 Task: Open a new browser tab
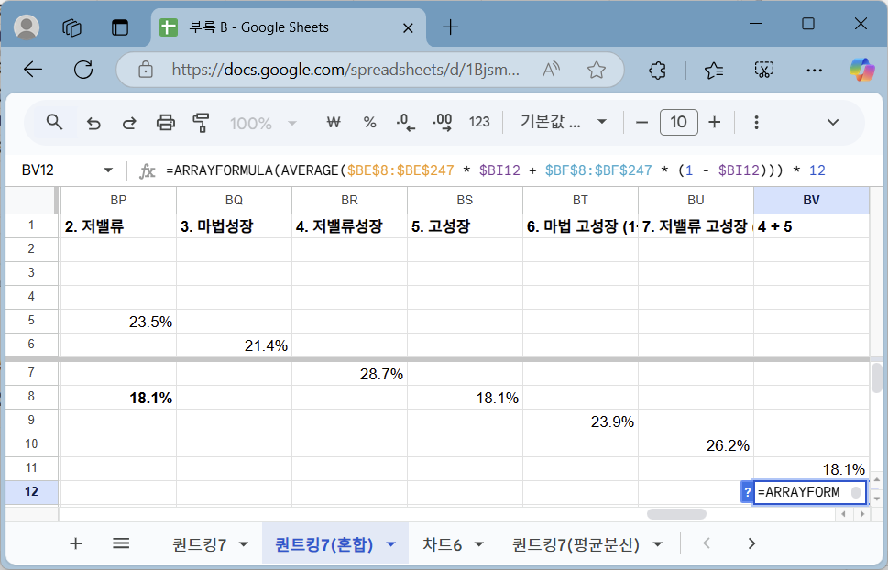coord(450,27)
